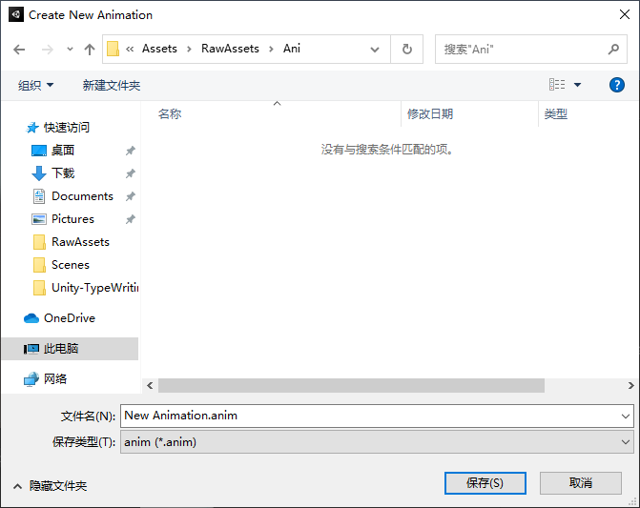The height and width of the screenshot is (508, 640).
Task: Sort by 名称 column header
Action: click(170, 113)
